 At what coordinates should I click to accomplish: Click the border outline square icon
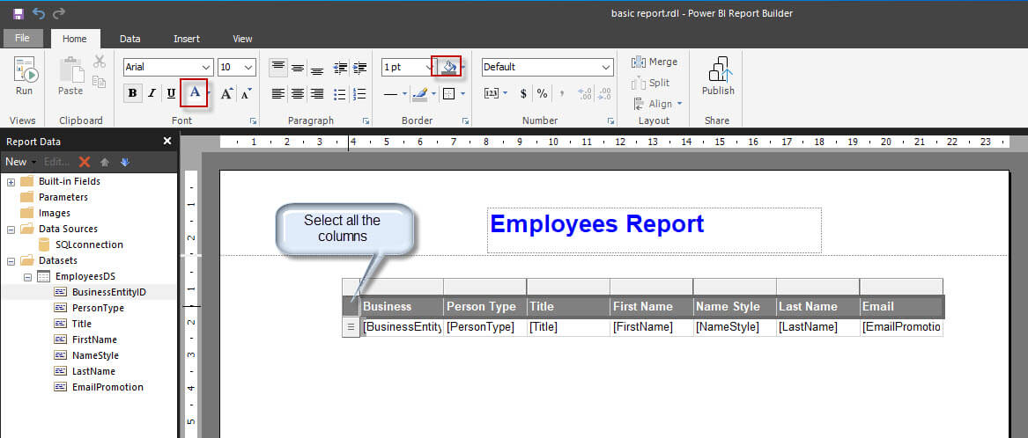pyautogui.click(x=449, y=93)
